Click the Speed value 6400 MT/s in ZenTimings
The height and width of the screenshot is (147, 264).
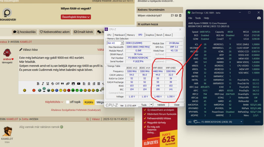205,32
